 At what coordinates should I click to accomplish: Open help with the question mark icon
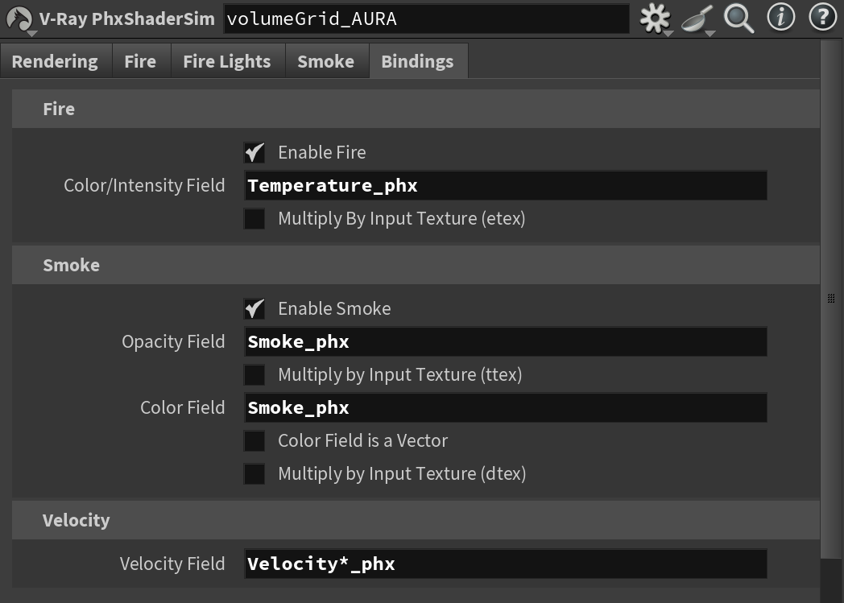[822, 17]
